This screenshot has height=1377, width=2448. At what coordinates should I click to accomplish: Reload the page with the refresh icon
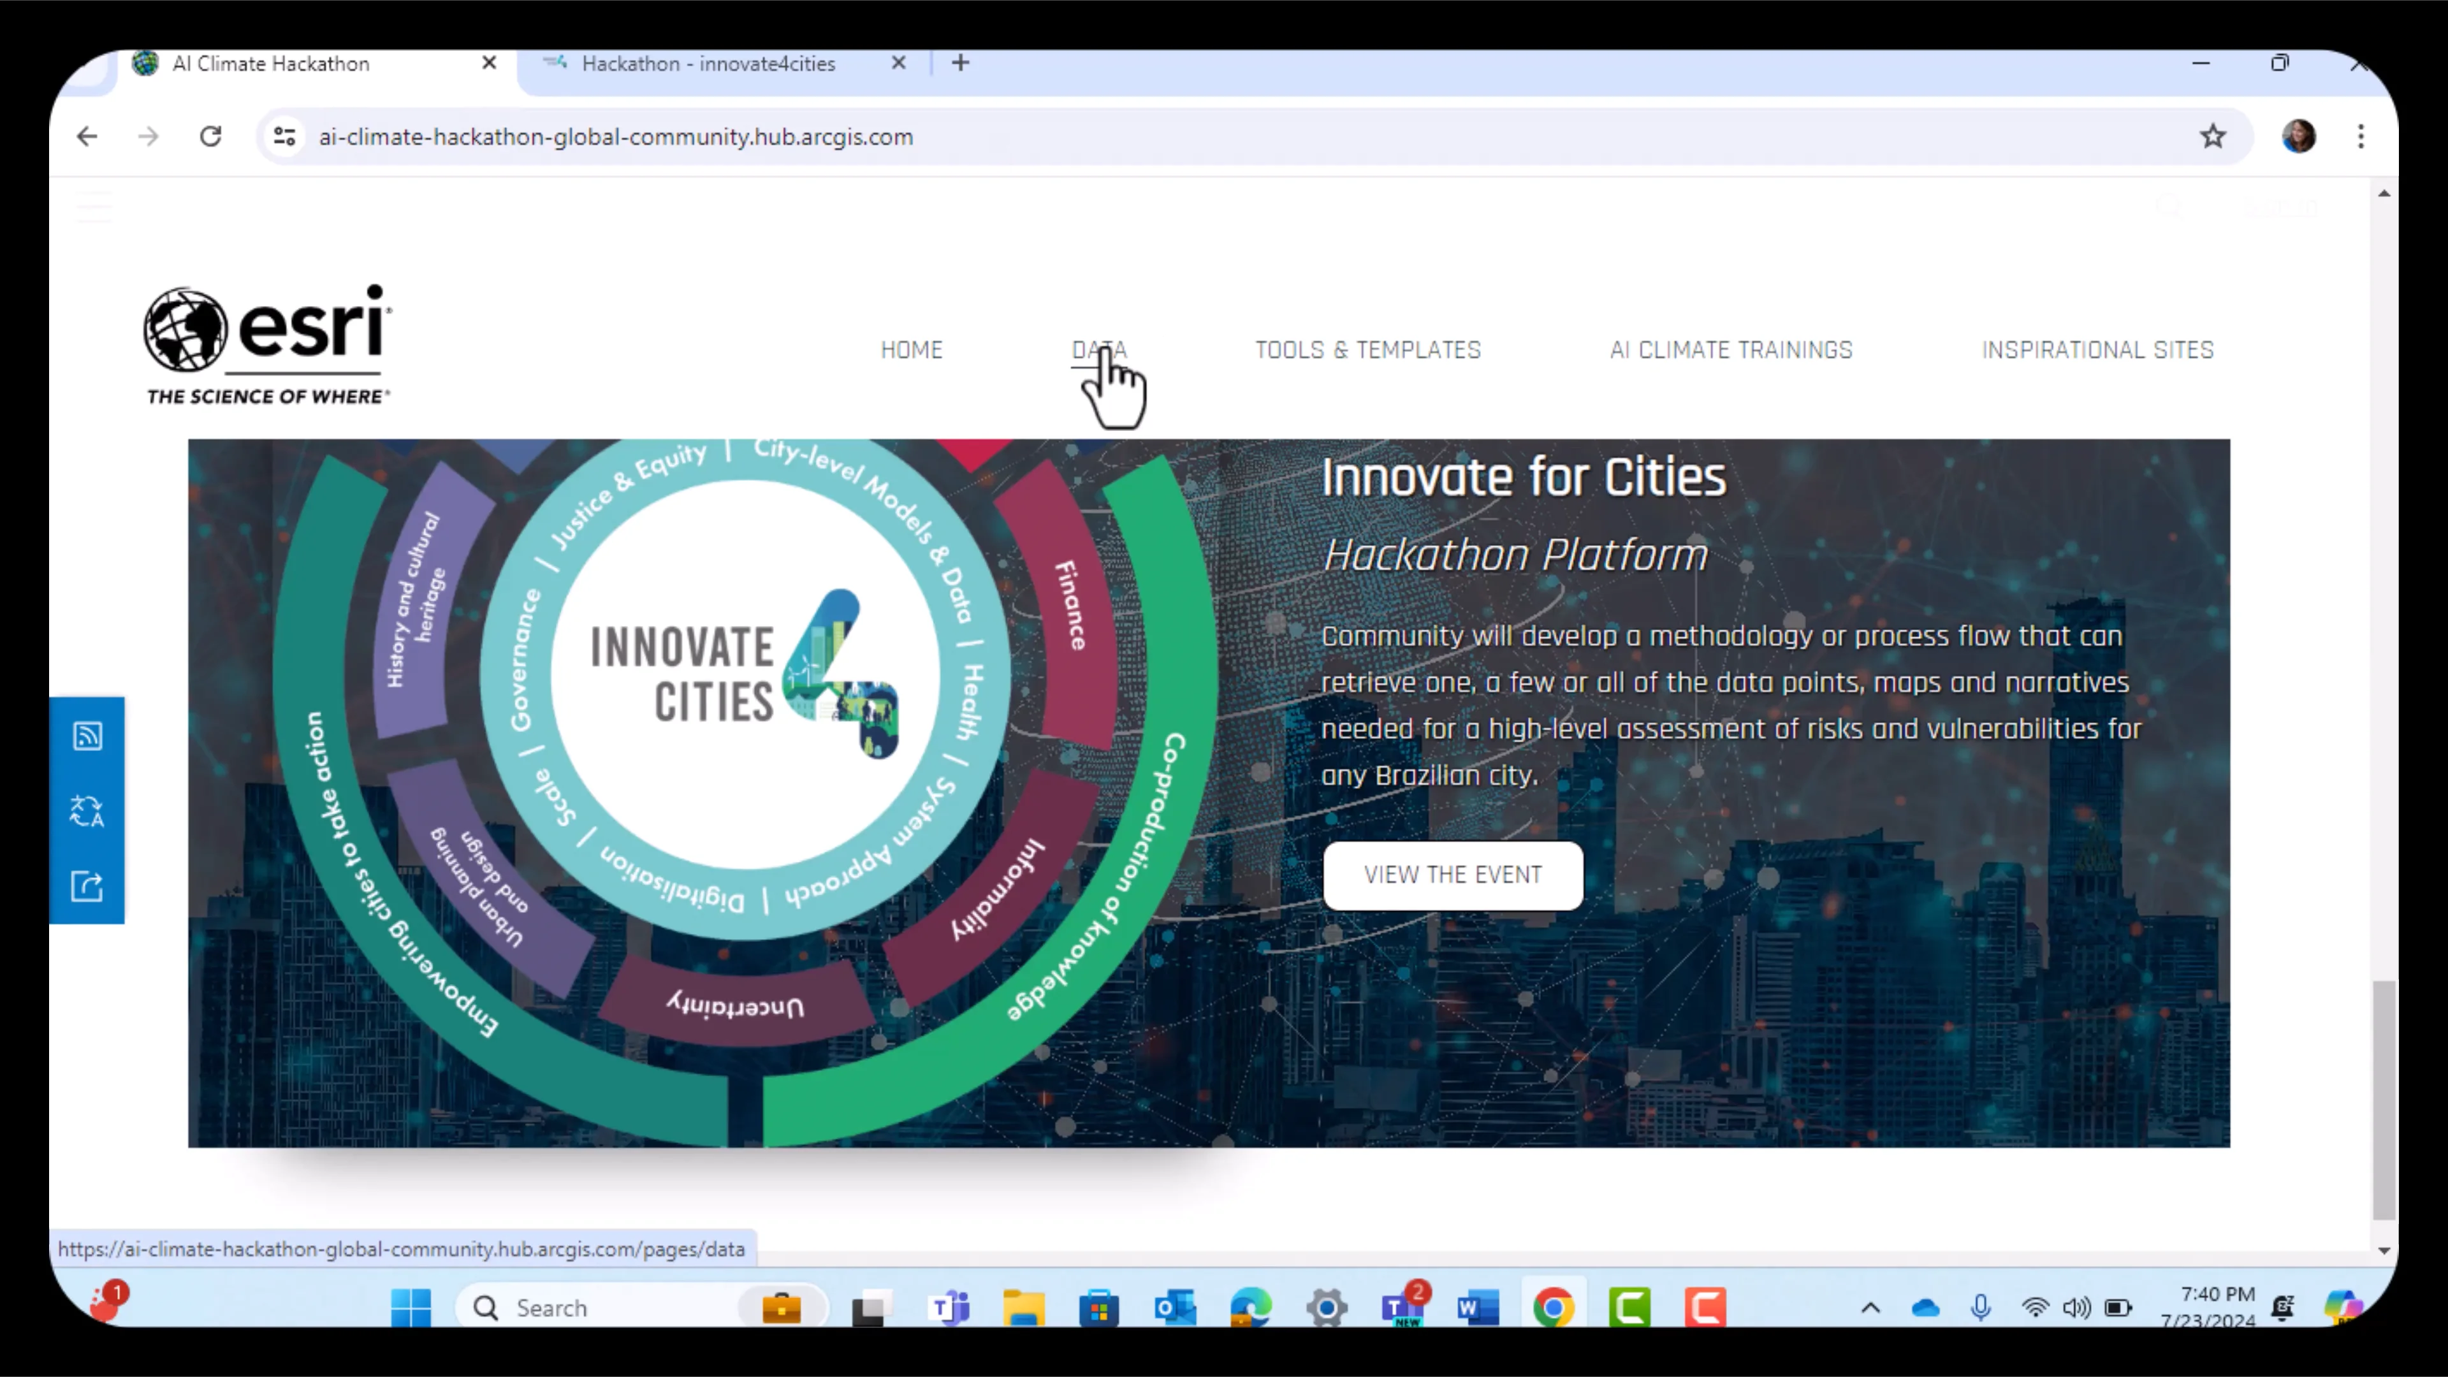point(211,137)
